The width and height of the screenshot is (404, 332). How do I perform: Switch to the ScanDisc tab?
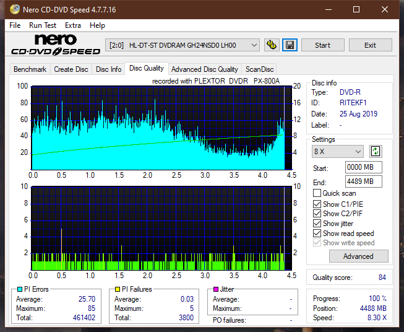click(259, 69)
